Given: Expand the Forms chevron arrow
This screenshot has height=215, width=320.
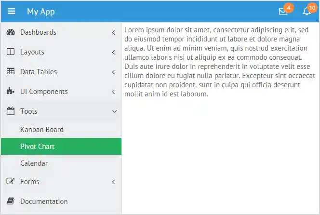Looking at the screenshot, I should tap(113, 182).
